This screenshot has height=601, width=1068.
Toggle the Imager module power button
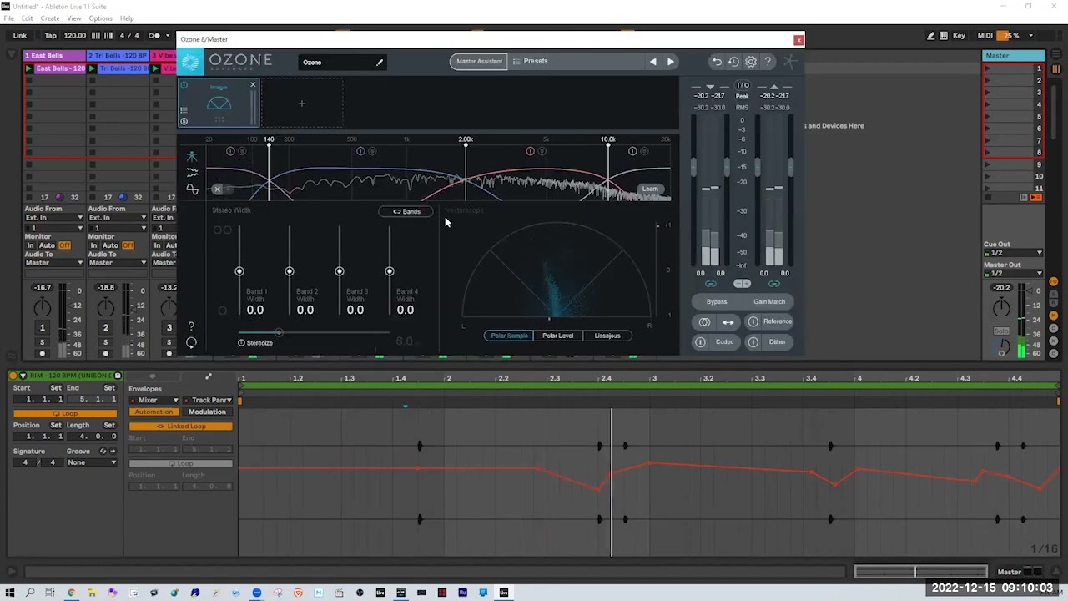(x=184, y=86)
